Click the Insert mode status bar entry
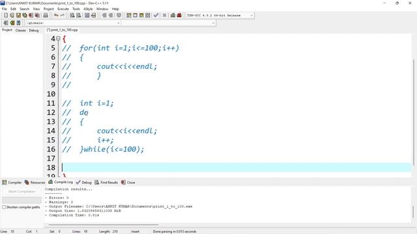The height and width of the screenshot is (234, 417). 135,231
